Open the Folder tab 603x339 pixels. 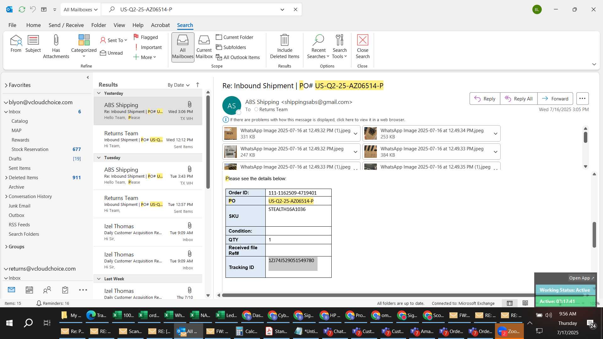point(99,25)
